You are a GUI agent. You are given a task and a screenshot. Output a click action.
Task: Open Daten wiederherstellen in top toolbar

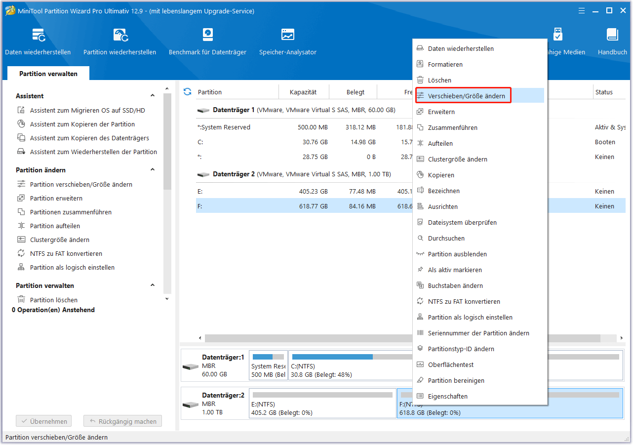(38, 41)
